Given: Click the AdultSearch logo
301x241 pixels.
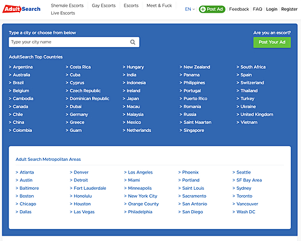Looking at the screenshot, I should [22, 9].
